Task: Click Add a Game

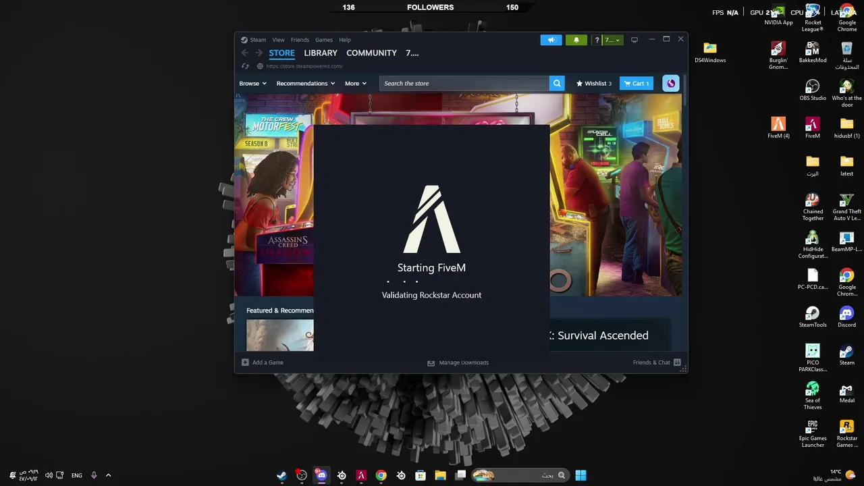Action: pyautogui.click(x=263, y=362)
